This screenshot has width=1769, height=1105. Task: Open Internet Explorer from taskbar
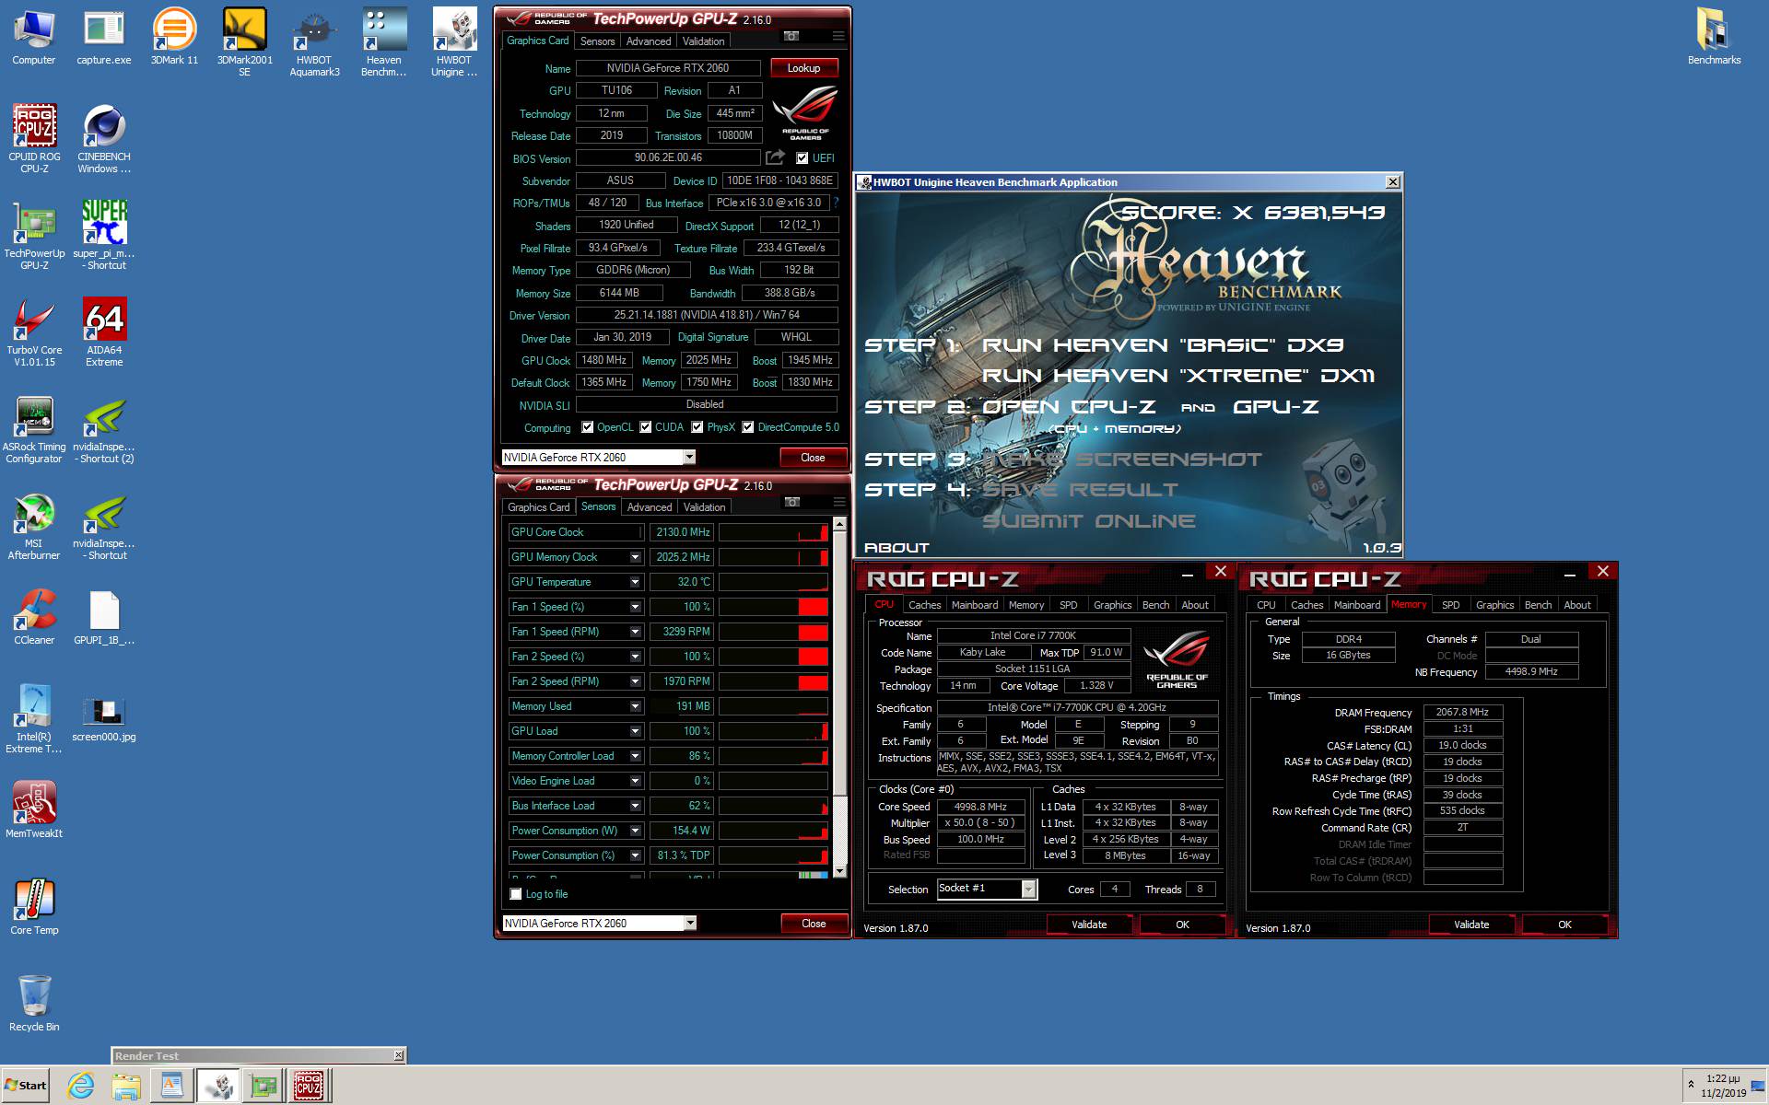tap(81, 1087)
